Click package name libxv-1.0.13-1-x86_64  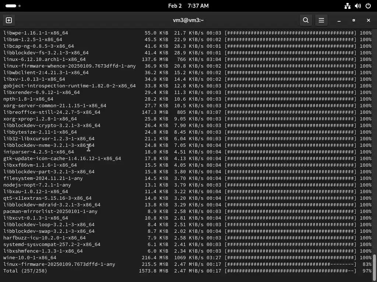tap(34, 79)
